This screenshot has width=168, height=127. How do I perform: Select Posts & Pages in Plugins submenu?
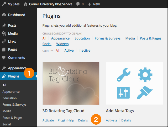pyautogui.click(x=12, y=118)
